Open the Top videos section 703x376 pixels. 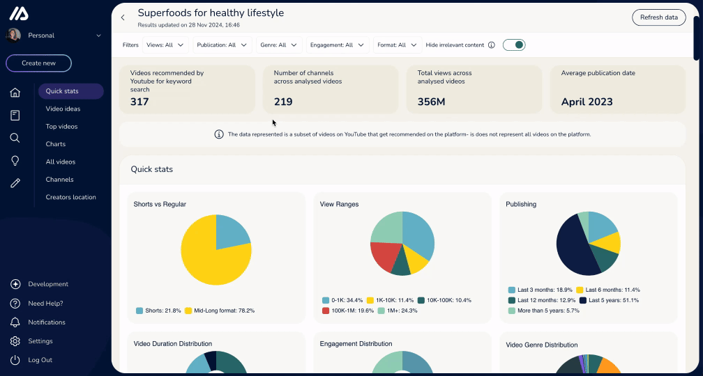point(61,127)
